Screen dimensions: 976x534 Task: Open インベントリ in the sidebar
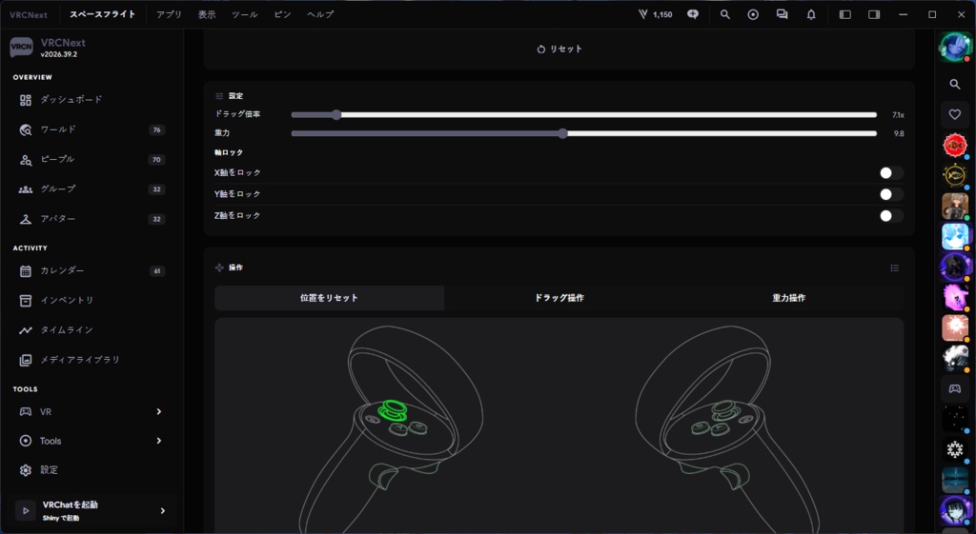click(x=91, y=300)
